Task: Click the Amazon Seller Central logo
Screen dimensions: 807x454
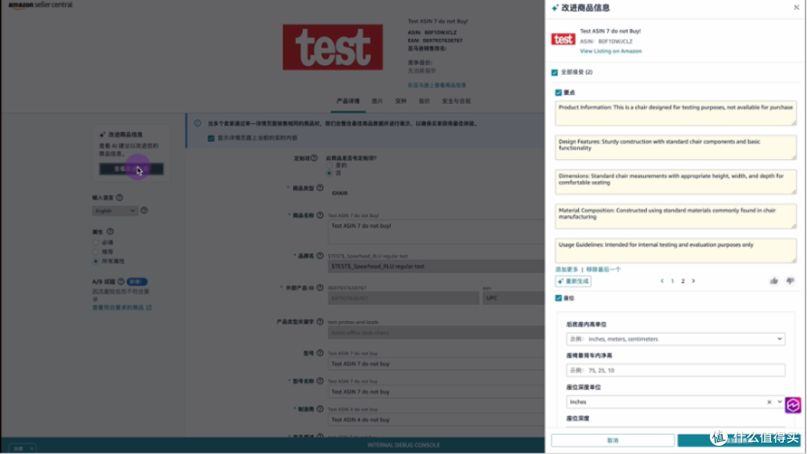Action: (x=40, y=5)
